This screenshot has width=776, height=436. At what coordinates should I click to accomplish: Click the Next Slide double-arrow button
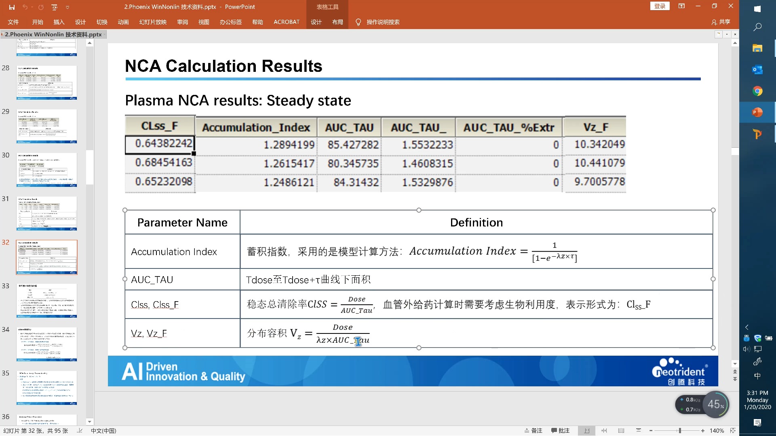point(735,379)
